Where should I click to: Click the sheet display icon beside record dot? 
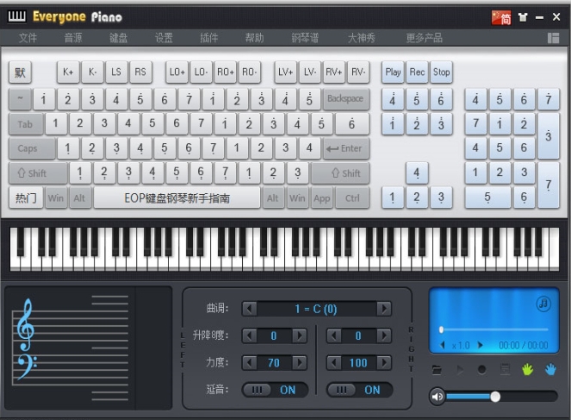tap(505, 370)
